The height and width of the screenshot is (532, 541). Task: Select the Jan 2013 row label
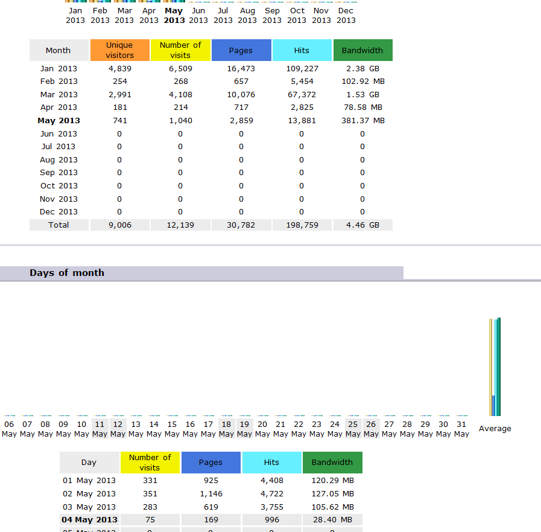59,68
